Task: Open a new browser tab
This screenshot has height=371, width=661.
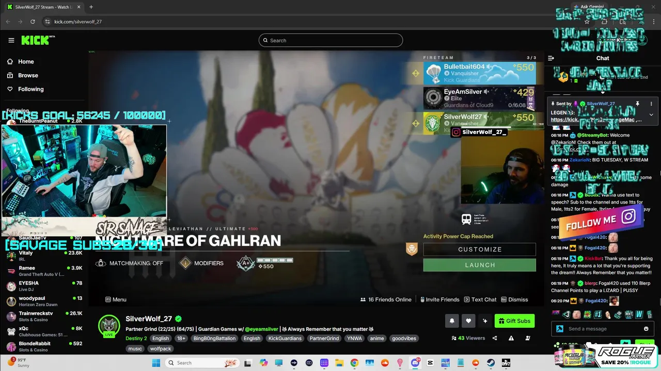Action: tap(91, 7)
